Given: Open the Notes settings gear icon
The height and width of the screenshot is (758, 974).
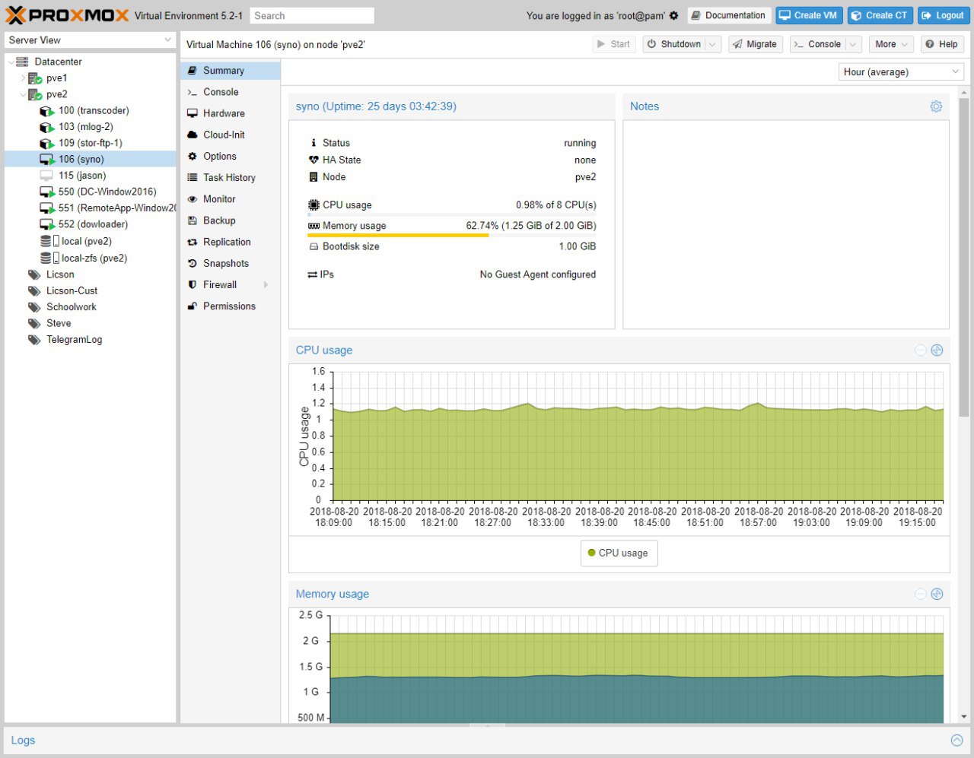Looking at the screenshot, I should pos(936,106).
